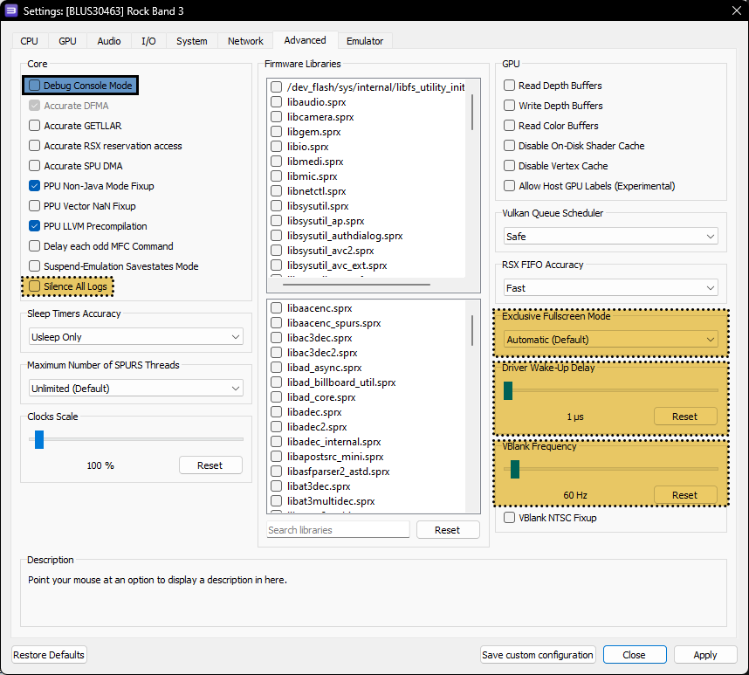Close the Settings window with X

737,10
